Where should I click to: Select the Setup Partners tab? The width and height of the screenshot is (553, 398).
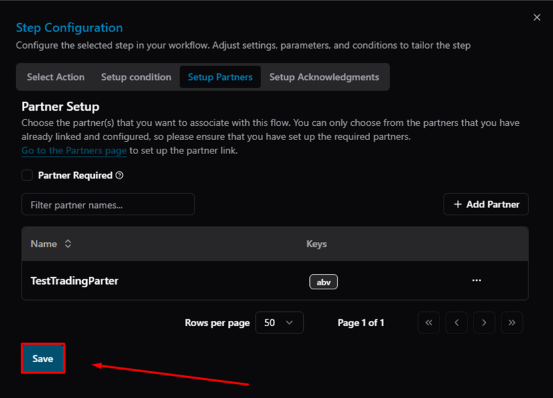220,77
